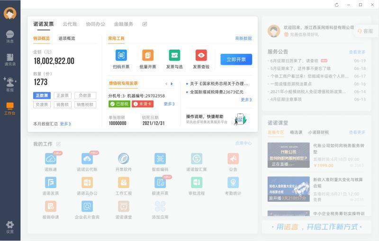The width and height of the screenshot is (379, 241).
Task: Click the user avatar at sidebar top
Action: (10, 13)
